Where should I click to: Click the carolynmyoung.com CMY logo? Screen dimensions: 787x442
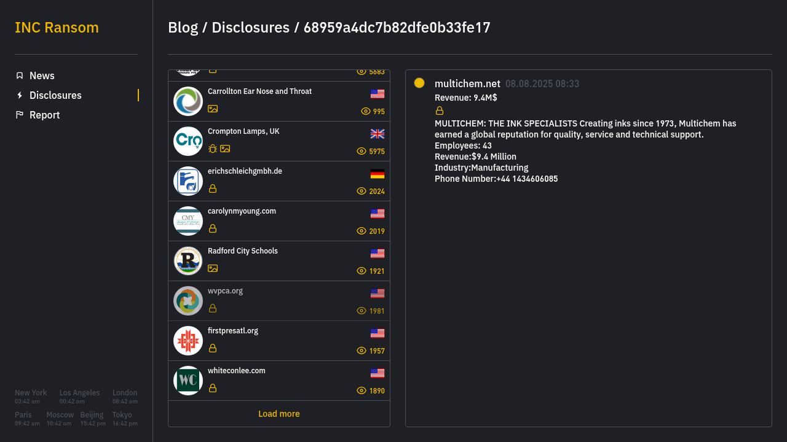click(188, 221)
